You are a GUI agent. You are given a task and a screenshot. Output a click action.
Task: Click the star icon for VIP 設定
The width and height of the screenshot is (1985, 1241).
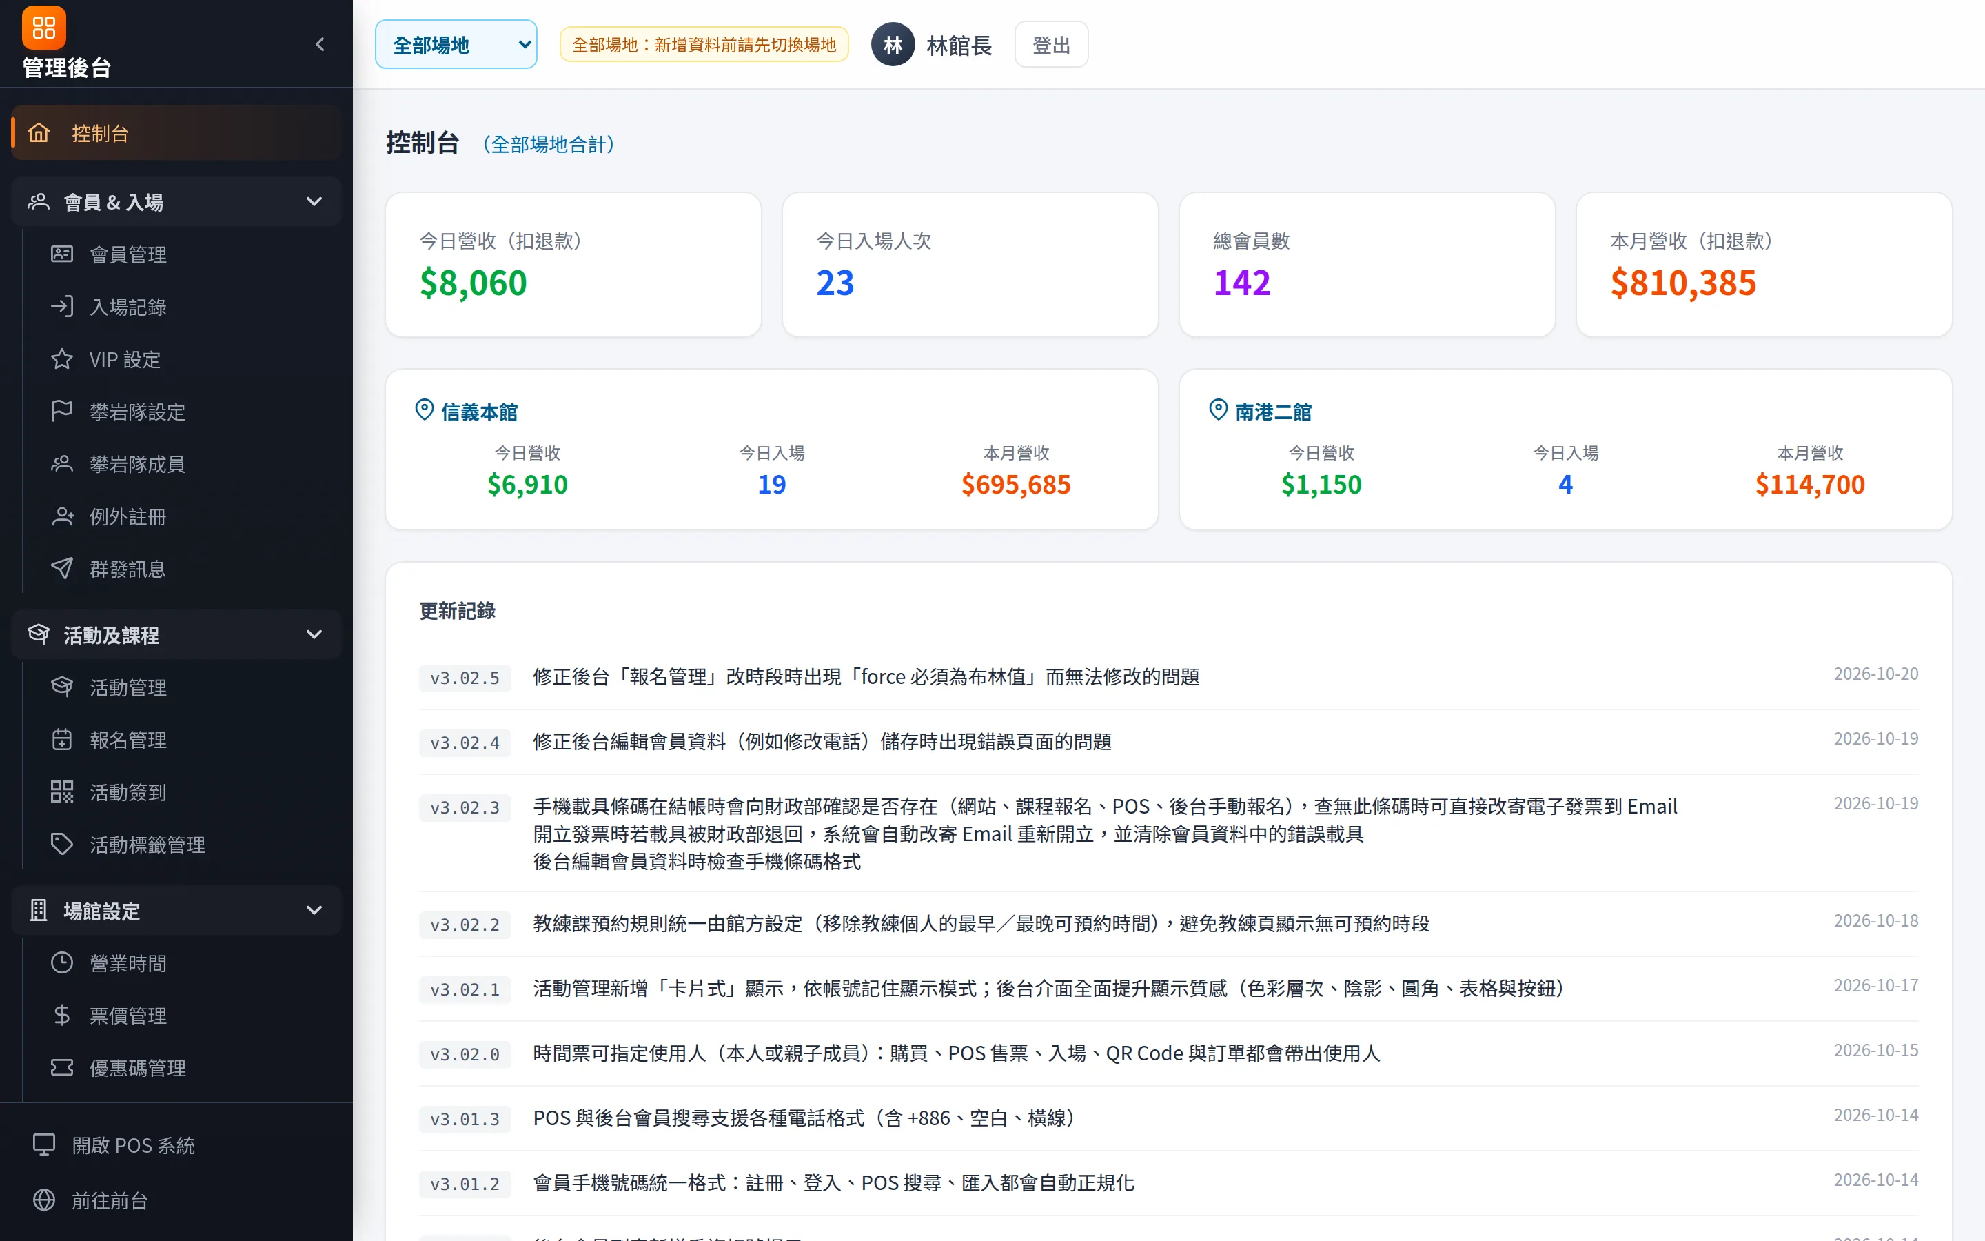(x=61, y=359)
